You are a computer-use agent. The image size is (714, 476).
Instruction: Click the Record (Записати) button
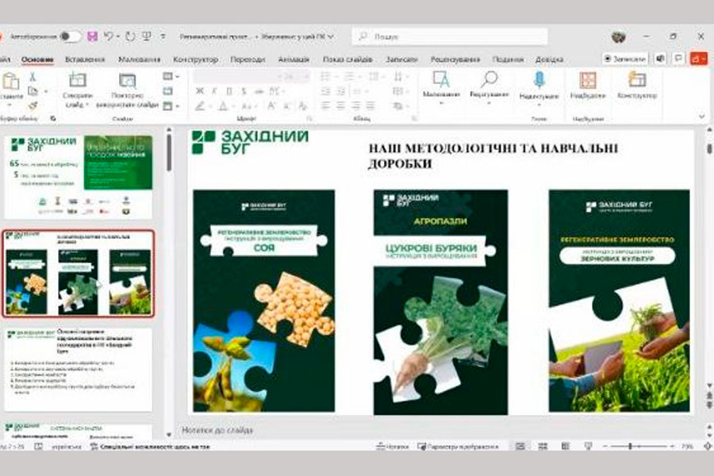pos(624,59)
